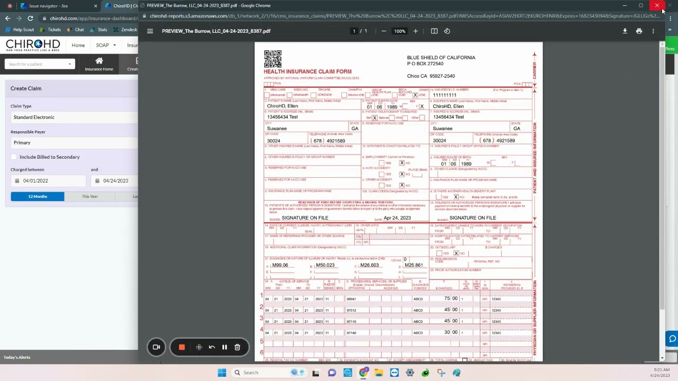
Task: Open Google Chrome from the taskbar
Action: (x=363, y=373)
